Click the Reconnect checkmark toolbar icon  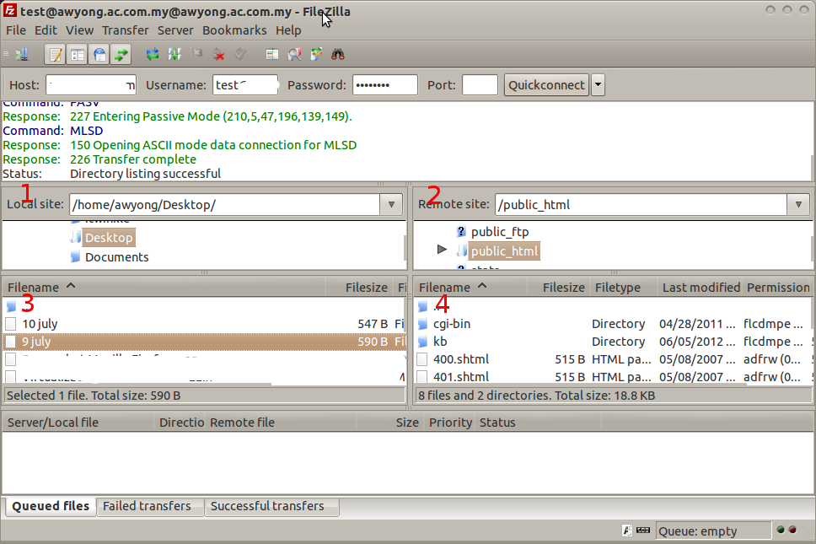(x=240, y=54)
